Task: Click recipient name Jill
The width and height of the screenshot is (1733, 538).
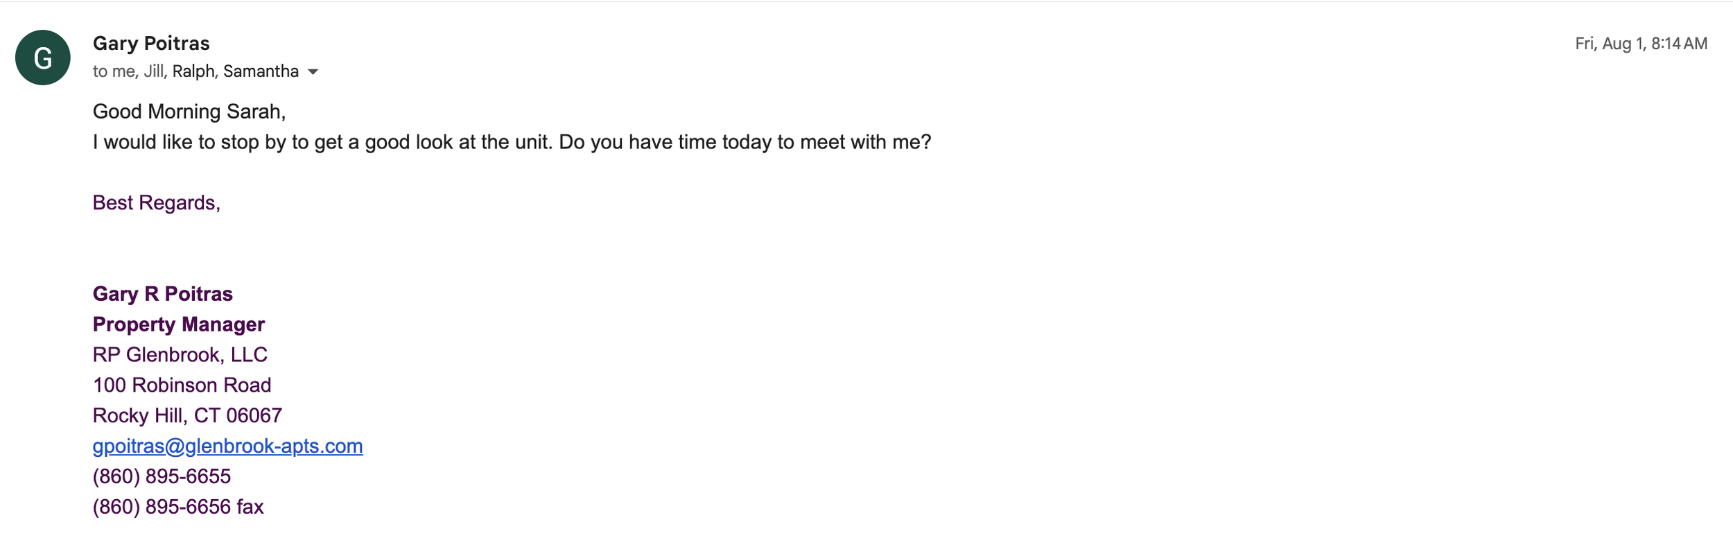Action: click(x=154, y=71)
